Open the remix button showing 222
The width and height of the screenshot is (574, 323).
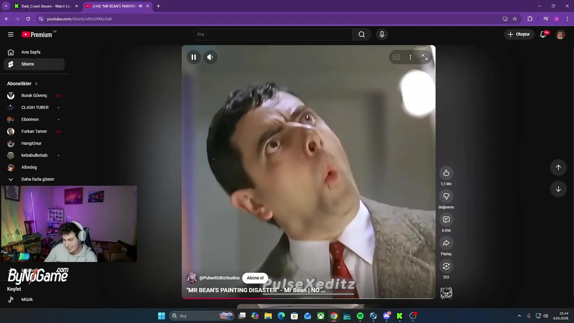(x=446, y=266)
